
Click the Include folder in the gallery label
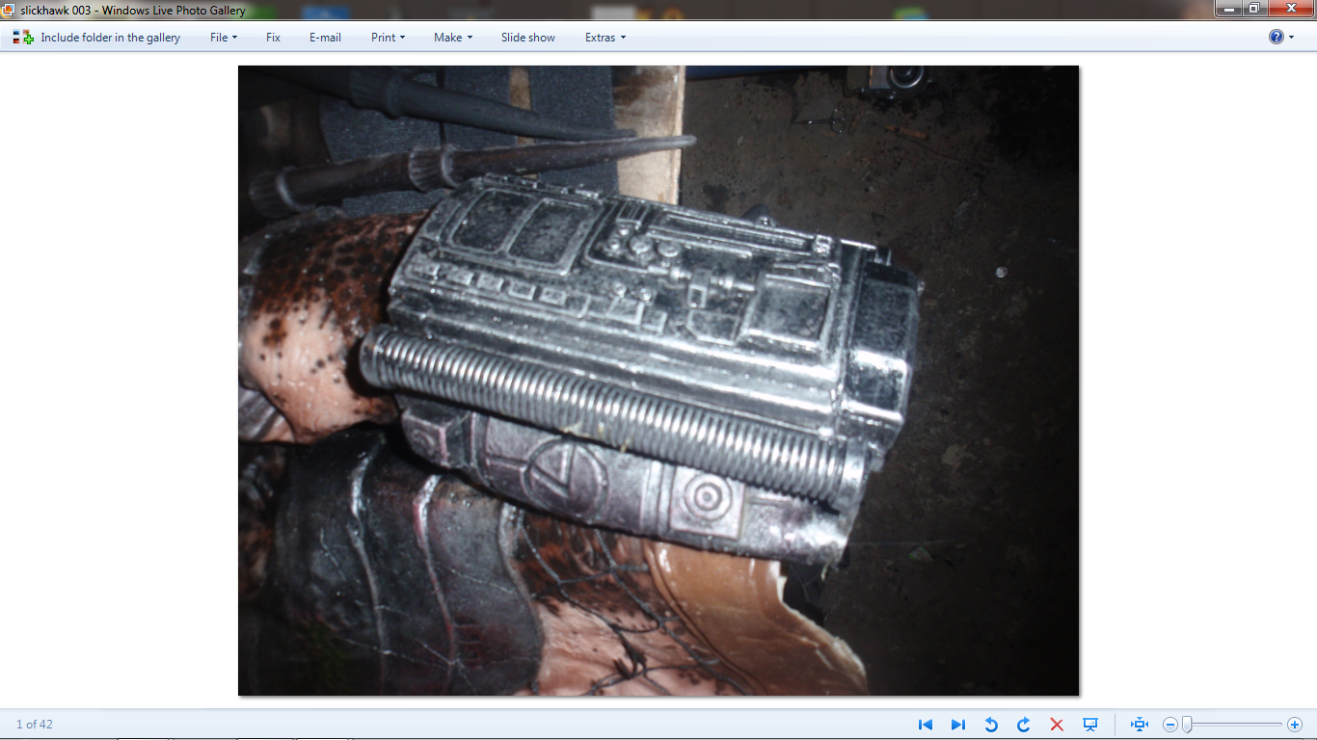[x=110, y=38]
